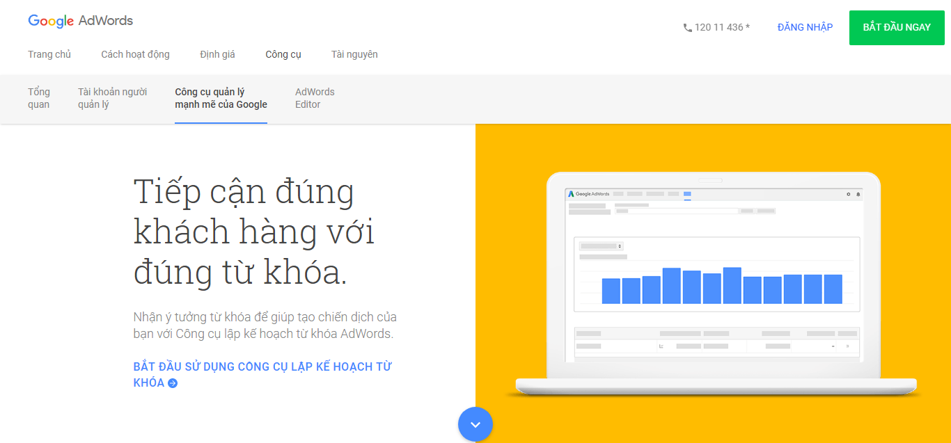Click the ĐĂNG NHẬP sign-in link

click(x=805, y=27)
